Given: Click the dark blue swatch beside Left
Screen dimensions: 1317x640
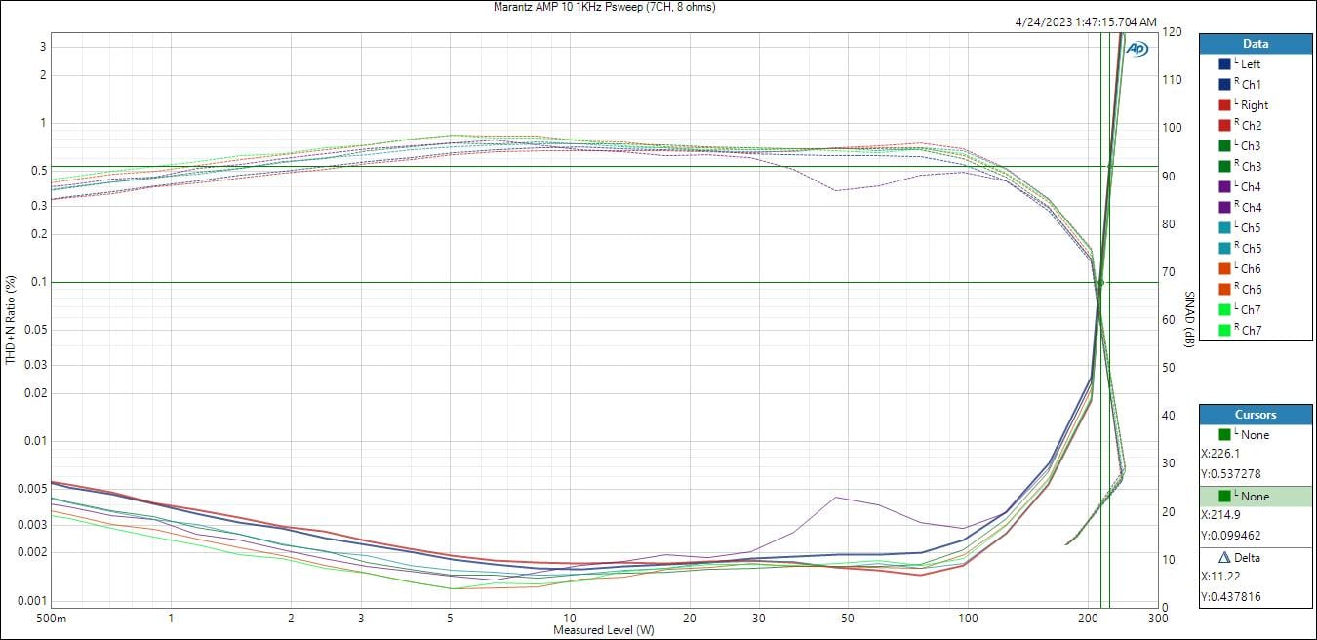Looking at the screenshot, I should (x=1224, y=64).
